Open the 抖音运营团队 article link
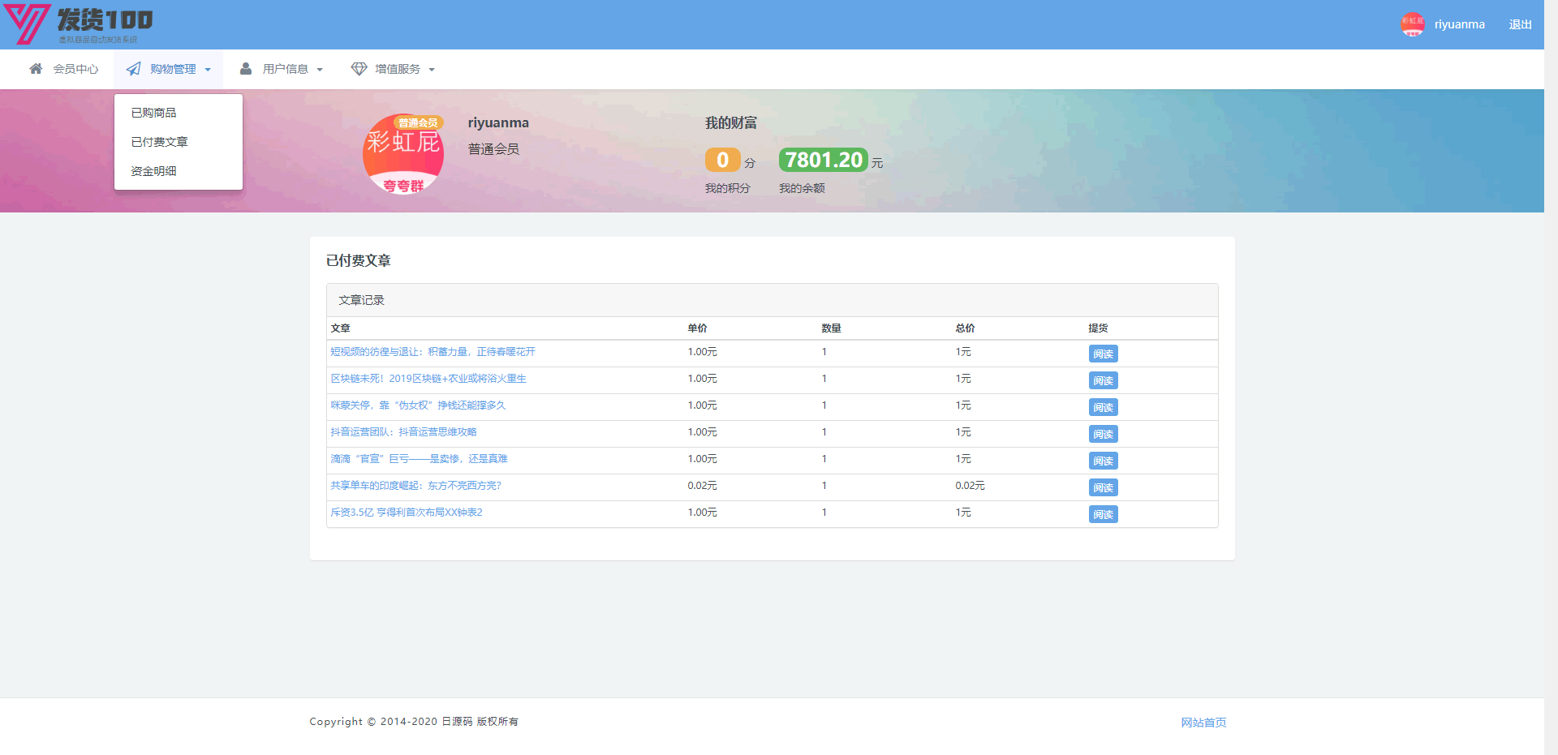The height and width of the screenshot is (755, 1558). pos(403,432)
